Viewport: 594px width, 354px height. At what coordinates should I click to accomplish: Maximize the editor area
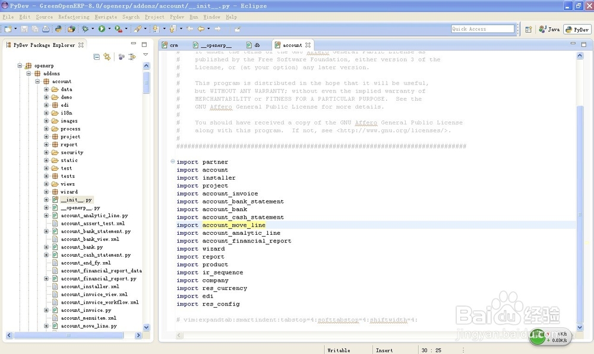584,44
